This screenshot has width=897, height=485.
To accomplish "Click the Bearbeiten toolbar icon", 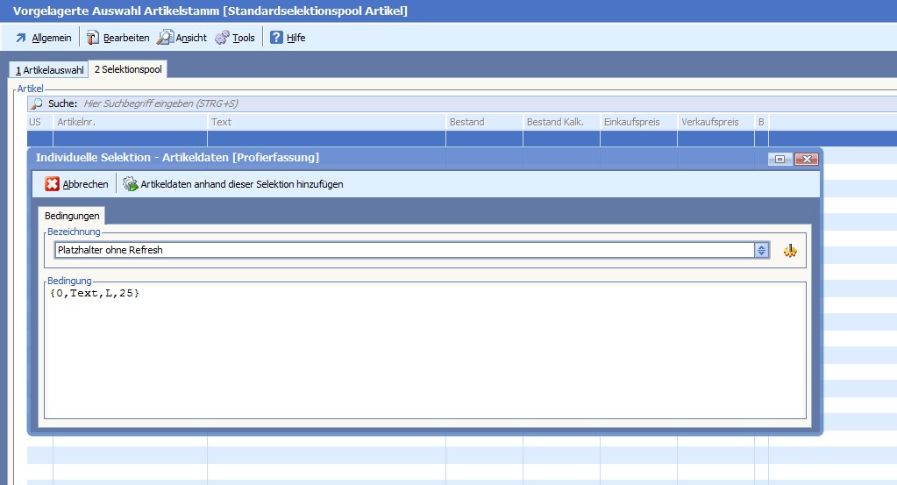I will point(93,38).
